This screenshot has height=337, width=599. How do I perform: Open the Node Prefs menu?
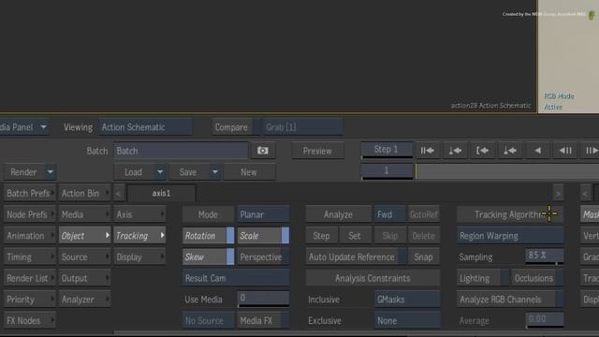click(30, 214)
